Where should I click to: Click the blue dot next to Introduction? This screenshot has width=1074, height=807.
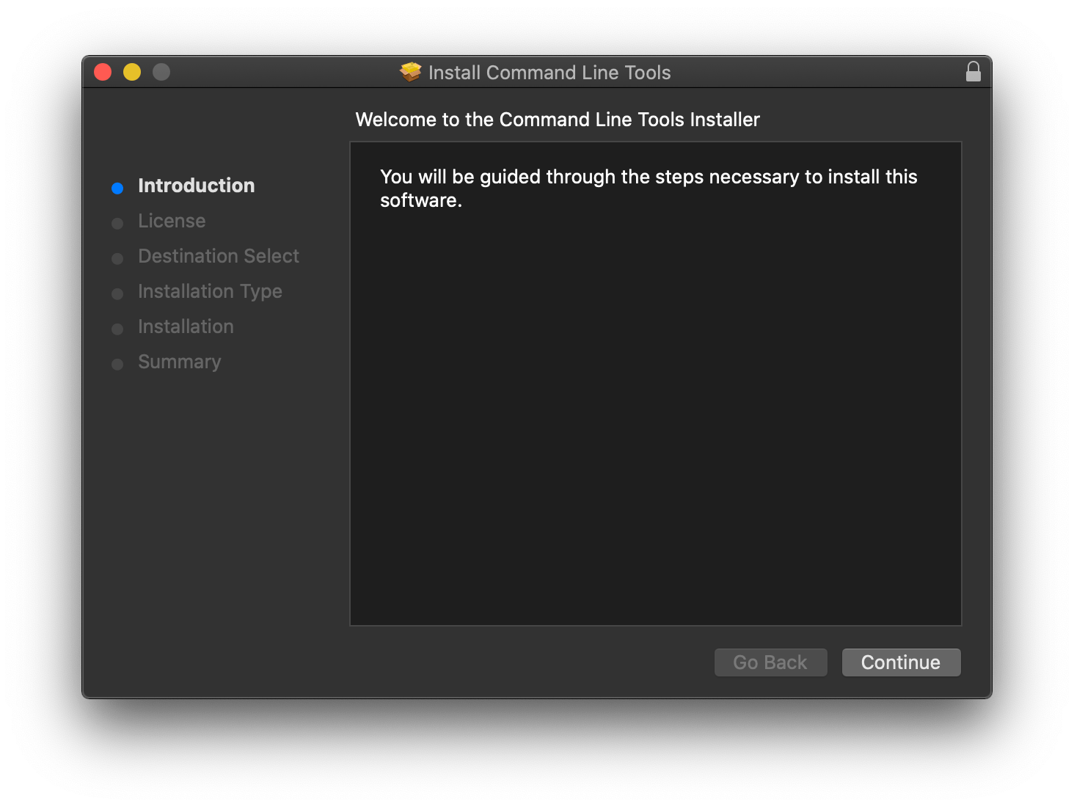pyautogui.click(x=117, y=188)
